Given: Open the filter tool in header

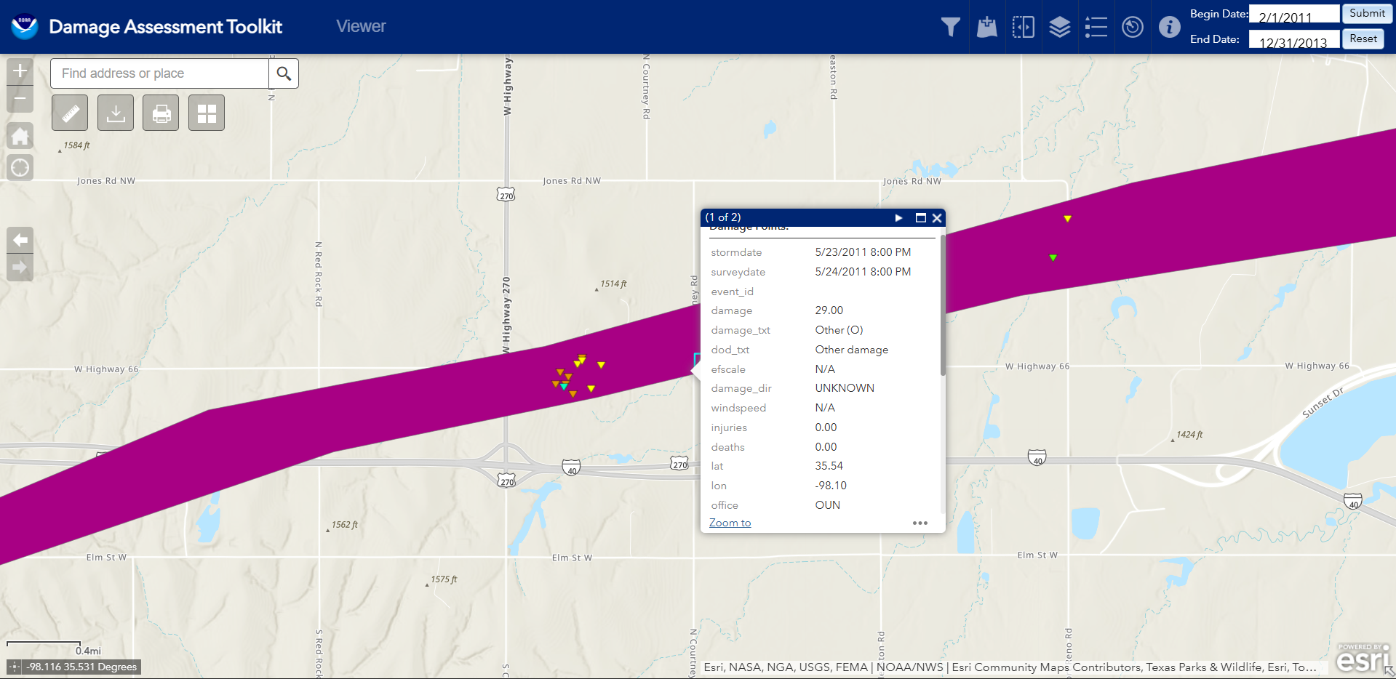Looking at the screenshot, I should point(950,28).
